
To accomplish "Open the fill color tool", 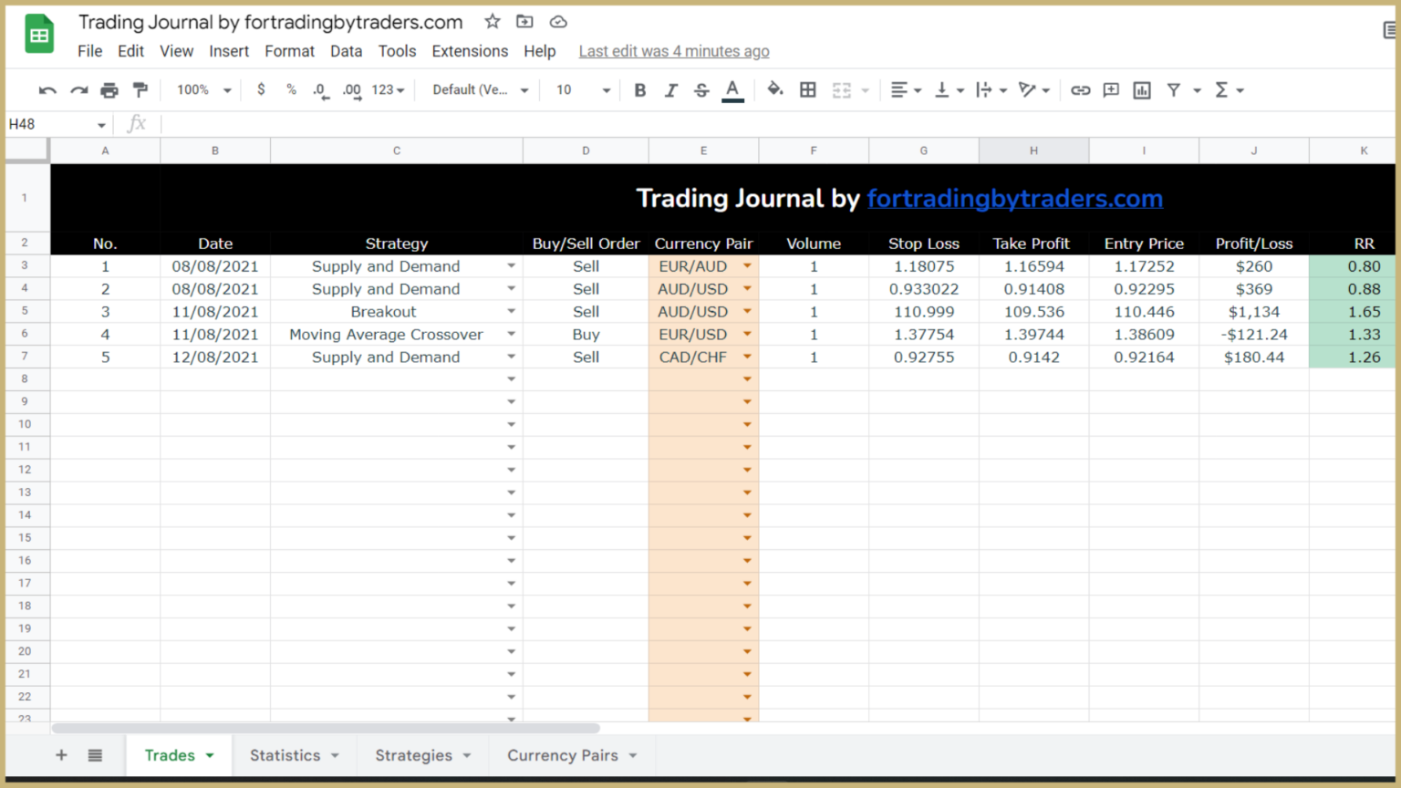I will (x=775, y=89).
